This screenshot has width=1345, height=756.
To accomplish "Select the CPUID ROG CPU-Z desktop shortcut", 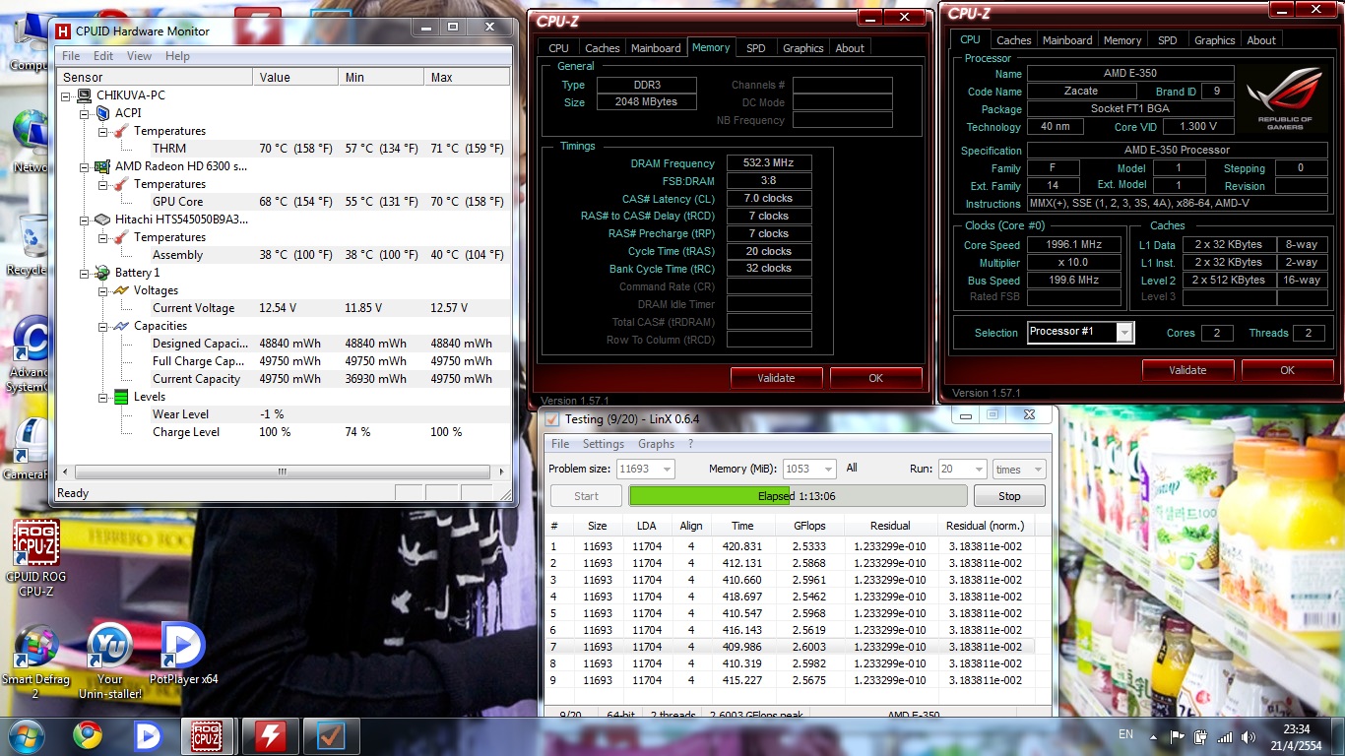I will pyautogui.click(x=35, y=558).
